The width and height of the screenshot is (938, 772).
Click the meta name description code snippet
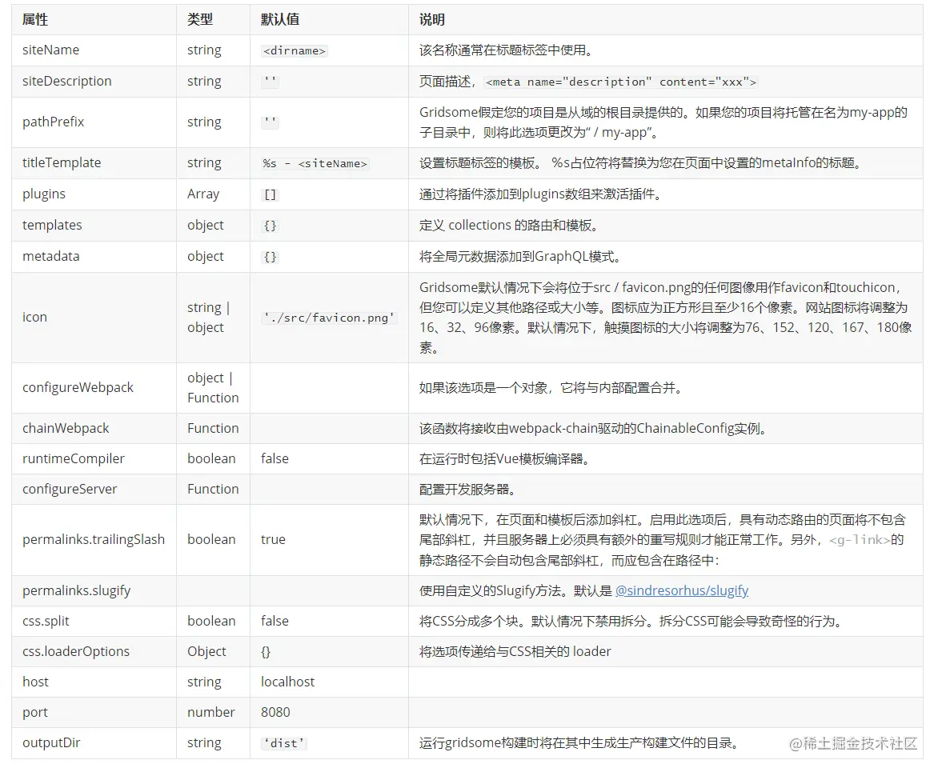(x=621, y=82)
